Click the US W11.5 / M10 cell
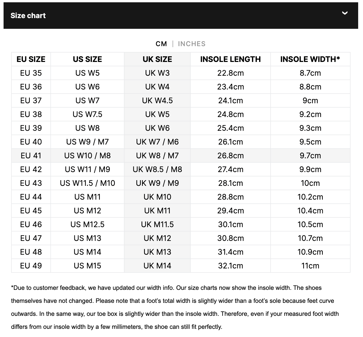 [87, 183]
